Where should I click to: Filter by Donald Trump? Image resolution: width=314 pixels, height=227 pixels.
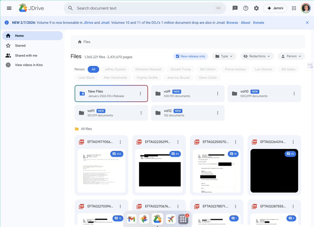tap(181, 69)
